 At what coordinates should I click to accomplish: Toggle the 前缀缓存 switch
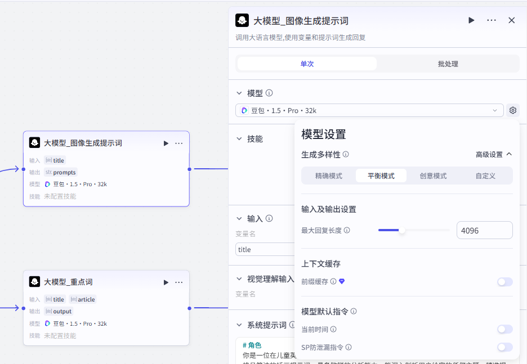[504, 282]
